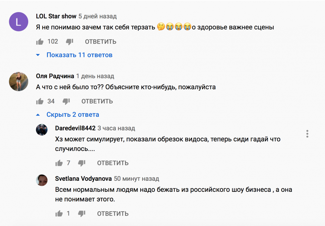Click ОТВЕТИТЬ under LOL Star show comment

click(x=101, y=42)
